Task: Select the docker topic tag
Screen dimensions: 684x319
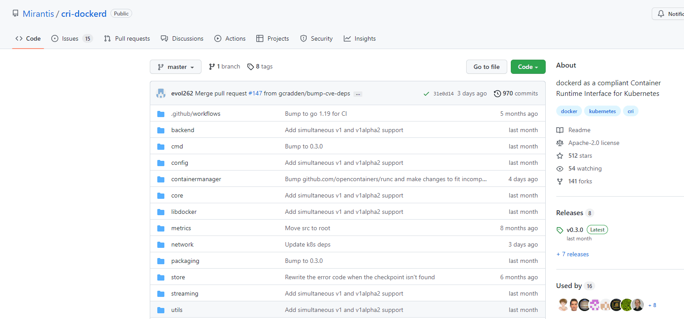Action: tap(569, 111)
